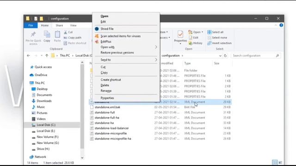Click the EditPlus app icon
The height and width of the screenshot is (166, 296).
coord(97,41)
